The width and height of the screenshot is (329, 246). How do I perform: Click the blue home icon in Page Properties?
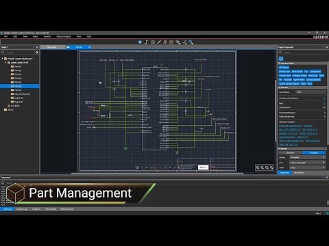point(281,59)
